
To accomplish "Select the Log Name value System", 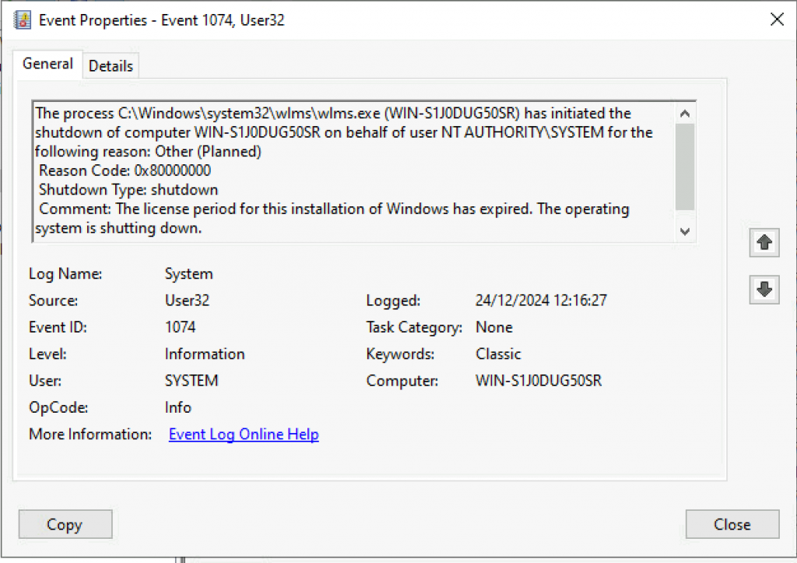I will pyautogui.click(x=188, y=274).
